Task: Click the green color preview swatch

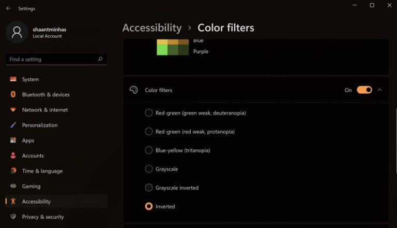Action: (162, 50)
